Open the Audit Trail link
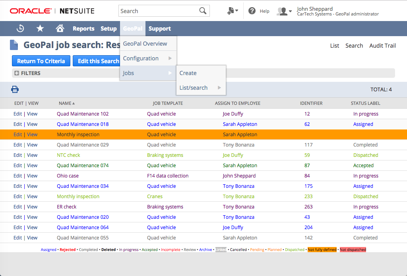Viewport: 407px width, 276px height. click(x=382, y=46)
